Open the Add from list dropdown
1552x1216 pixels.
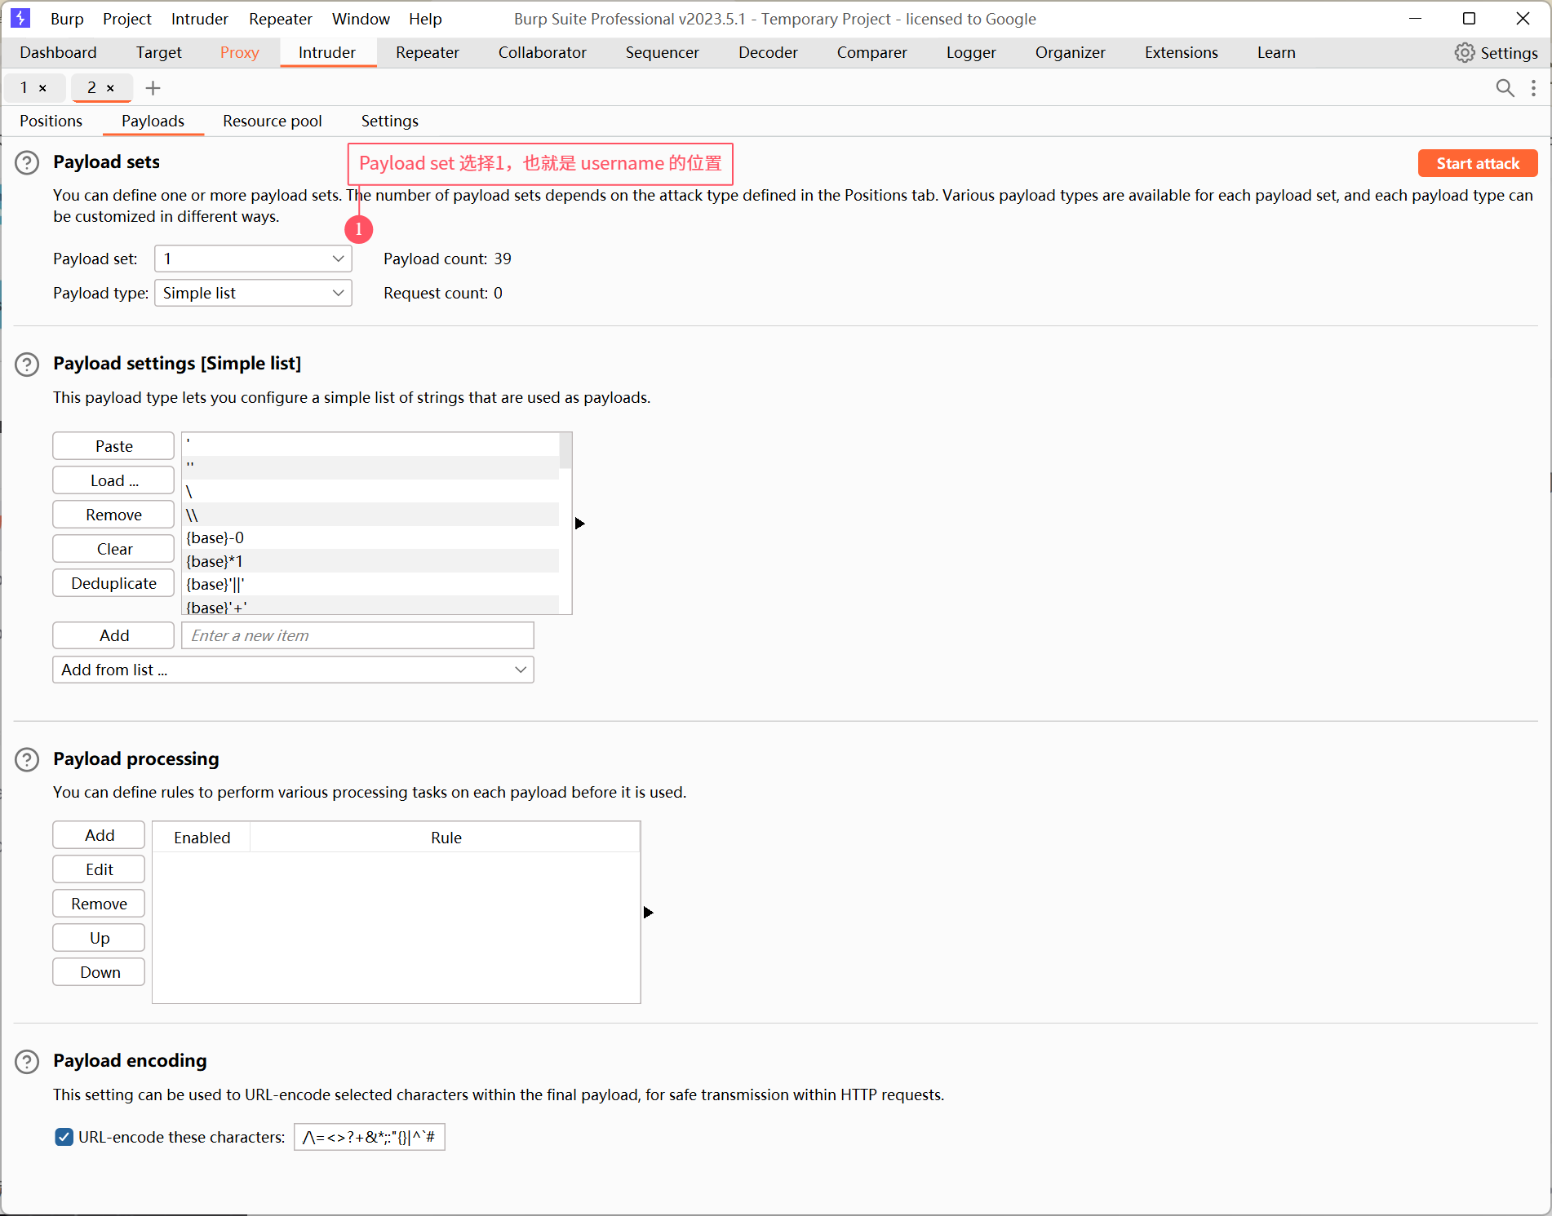pos(293,670)
